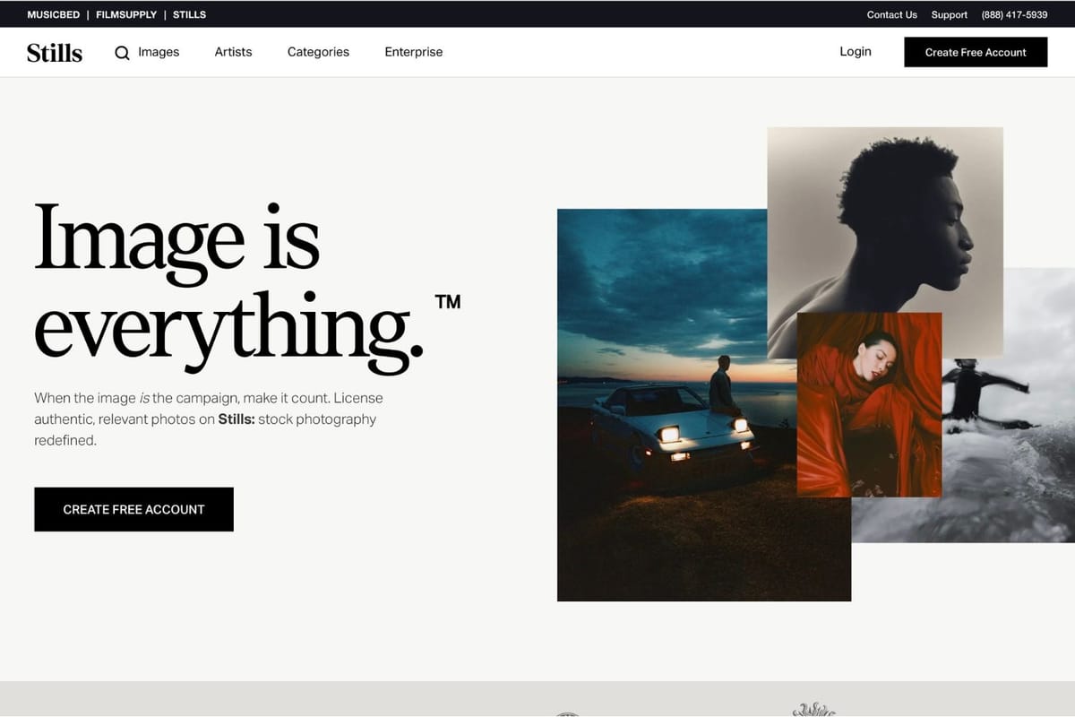Go to the Enterprise page

pyautogui.click(x=413, y=52)
